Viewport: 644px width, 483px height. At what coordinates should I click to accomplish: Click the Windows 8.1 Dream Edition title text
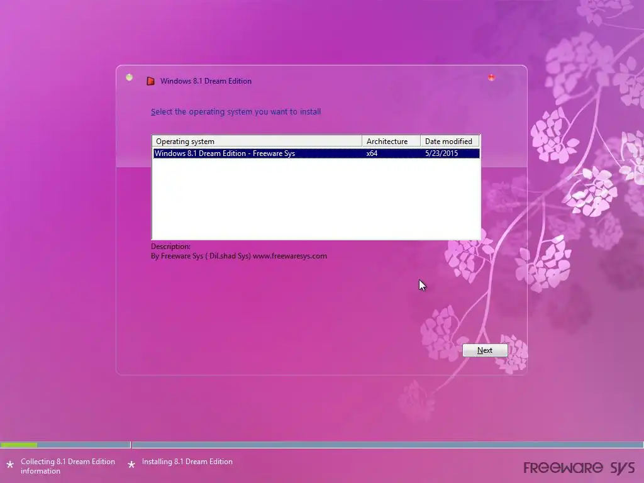[x=206, y=81]
